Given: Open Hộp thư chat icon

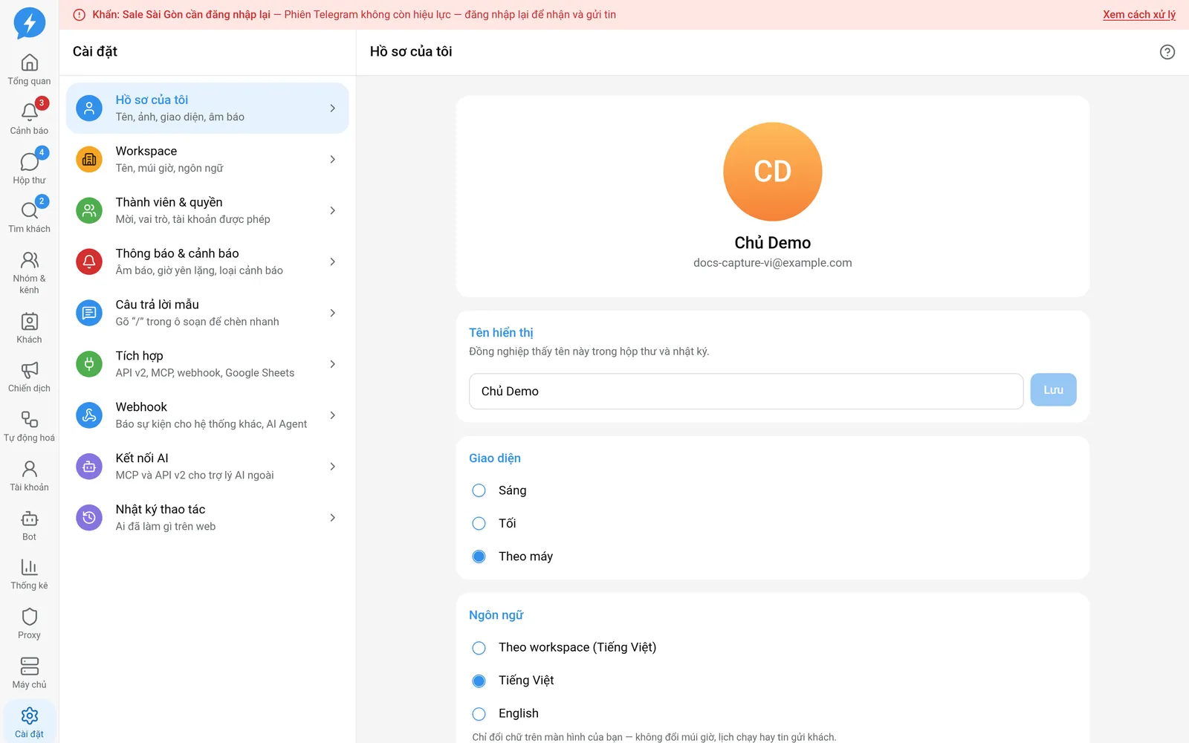Looking at the screenshot, I should pos(29,162).
